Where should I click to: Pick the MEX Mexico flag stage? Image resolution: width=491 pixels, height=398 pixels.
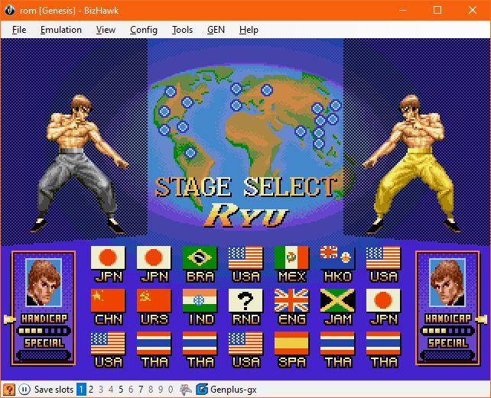click(291, 258)
